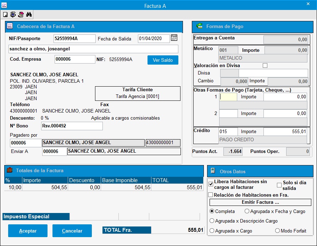Viewport: 317px width, 246px height.
Task: Click the Metálico code field 001
Action: 228,50
